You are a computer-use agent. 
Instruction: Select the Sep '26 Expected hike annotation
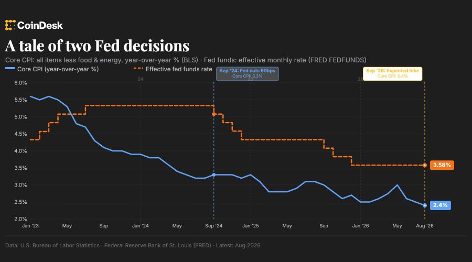[392, 74]
